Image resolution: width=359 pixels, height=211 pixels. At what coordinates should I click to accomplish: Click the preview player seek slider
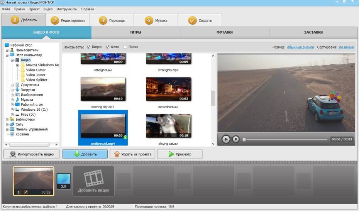click(285, 140)
